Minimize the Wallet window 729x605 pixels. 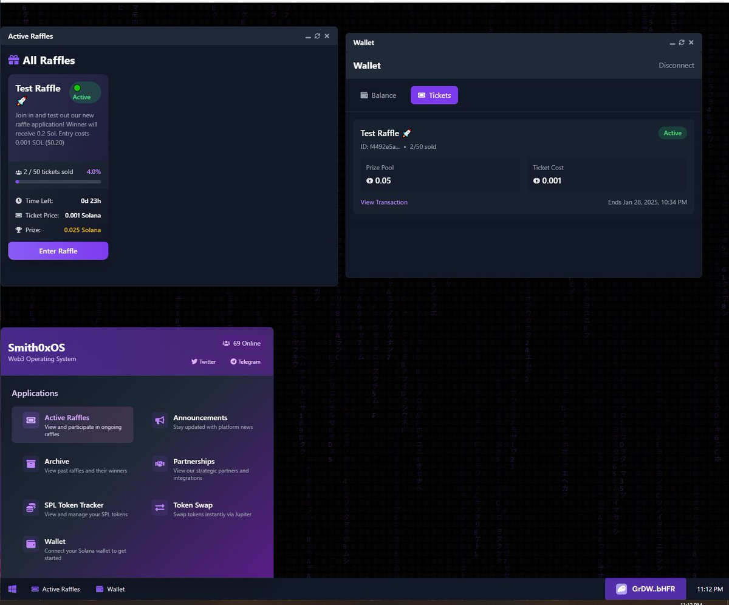point(673,43)
